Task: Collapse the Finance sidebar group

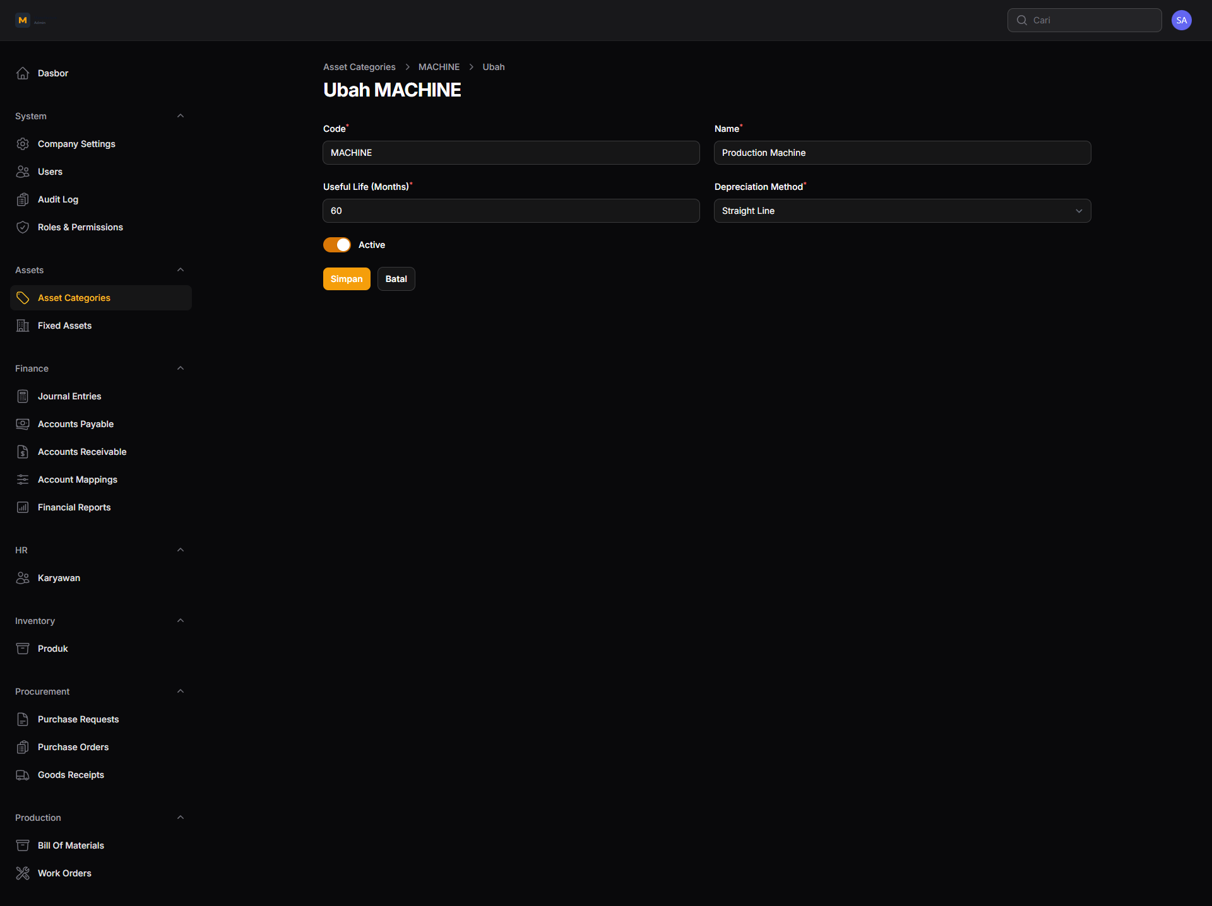Action: (181, 368)
